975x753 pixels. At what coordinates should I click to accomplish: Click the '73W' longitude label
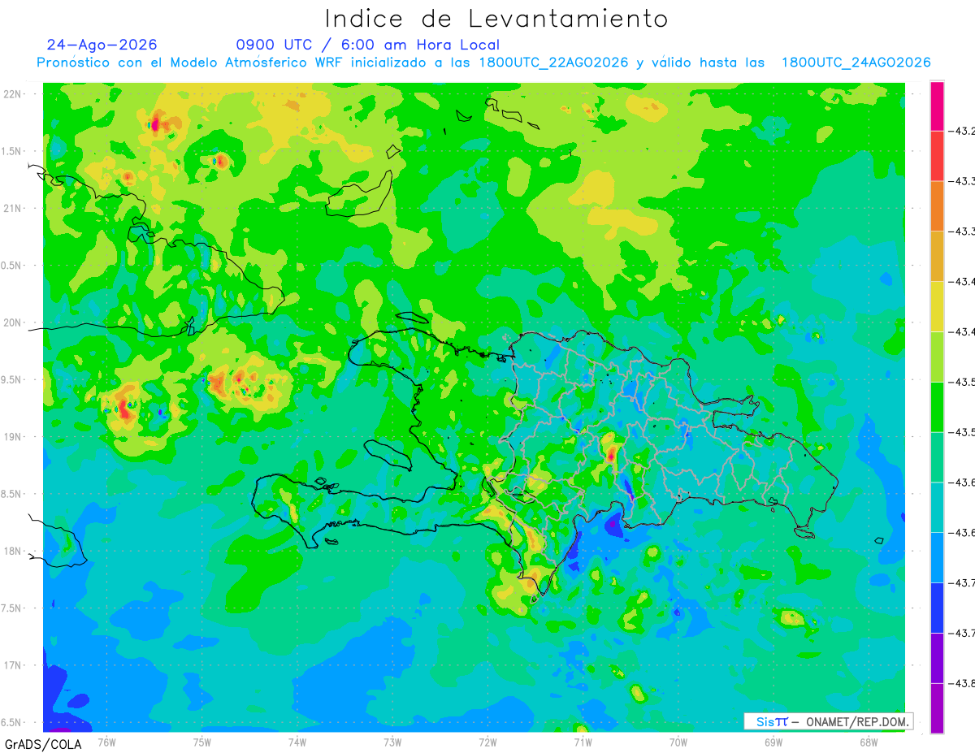point(392,742)
